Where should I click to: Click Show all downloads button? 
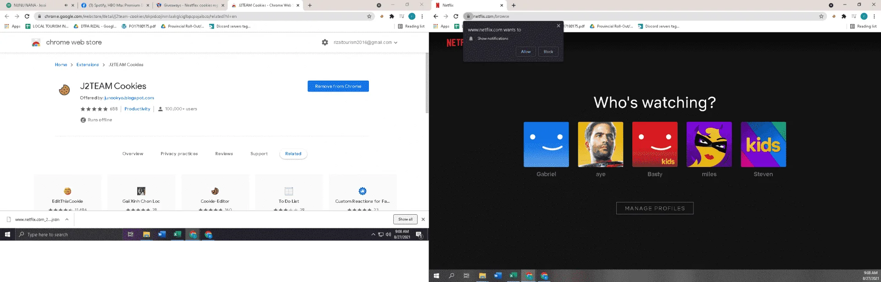click(405, 219)
